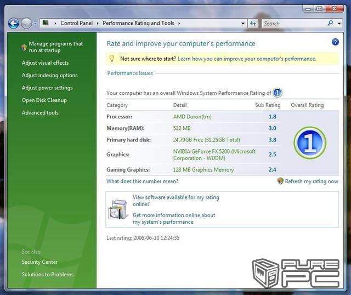
Task: Click Refresh my rating now
Action: click(312, 181)
